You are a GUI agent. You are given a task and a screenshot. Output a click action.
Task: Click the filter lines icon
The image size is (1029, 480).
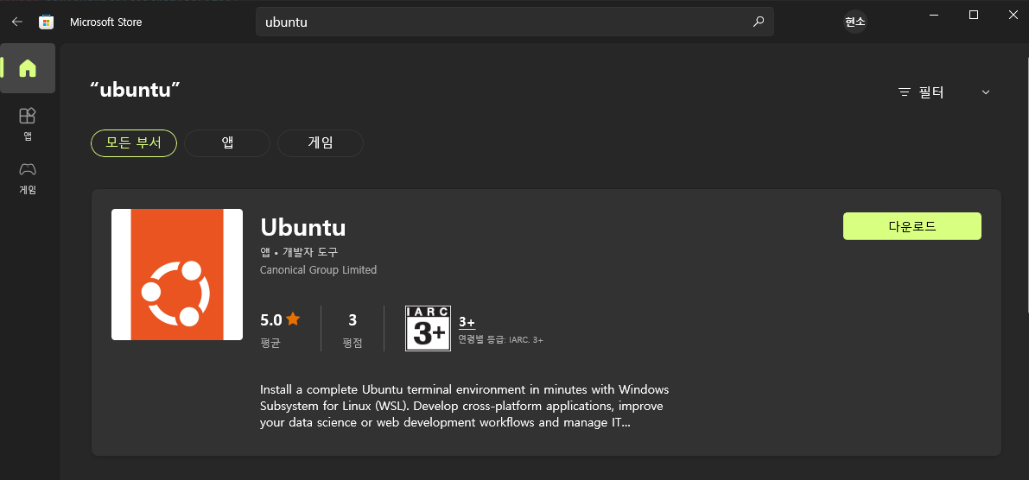905,92
